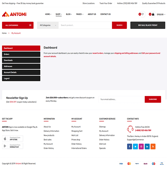Download from App Store badge
The width and height of the screenshot is (167, 170).
[13, 139]
